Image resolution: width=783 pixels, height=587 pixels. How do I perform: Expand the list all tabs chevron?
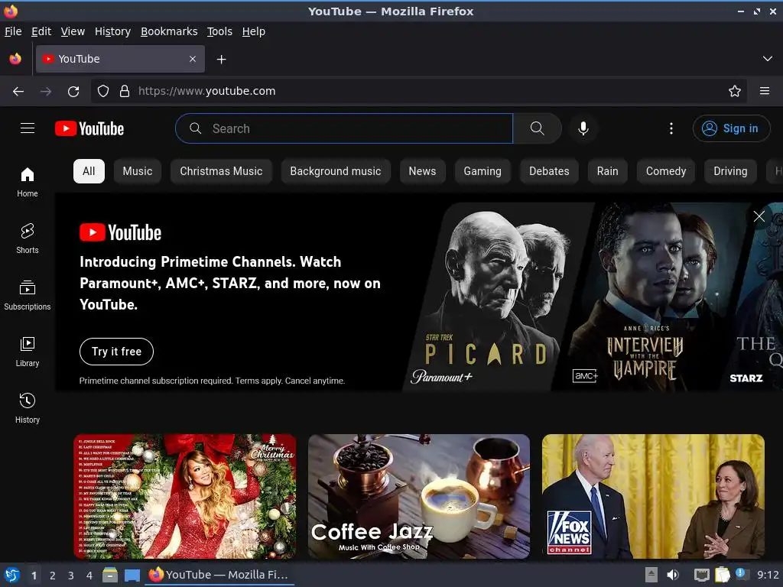point(768,59)
